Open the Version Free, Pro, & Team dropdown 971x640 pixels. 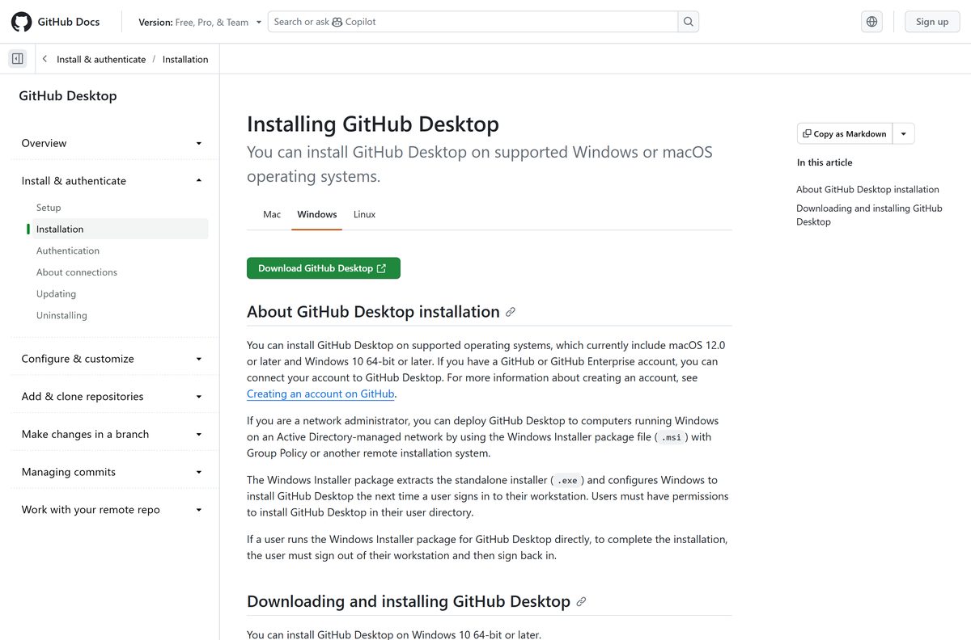[200, 22]
